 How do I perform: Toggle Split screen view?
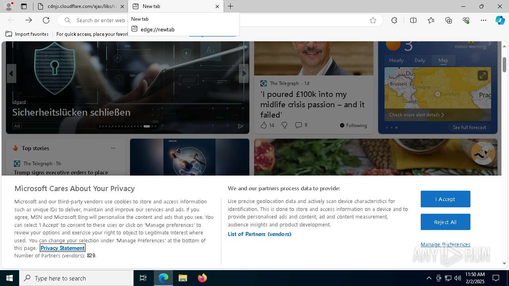413,20
